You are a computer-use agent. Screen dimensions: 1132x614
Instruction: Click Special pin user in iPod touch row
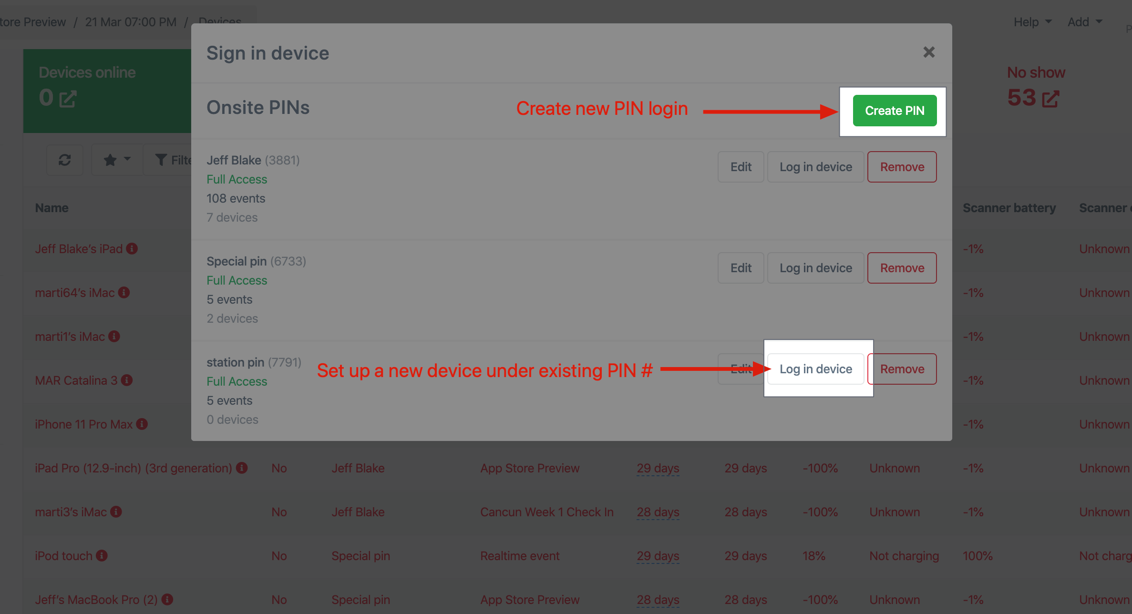361,556
